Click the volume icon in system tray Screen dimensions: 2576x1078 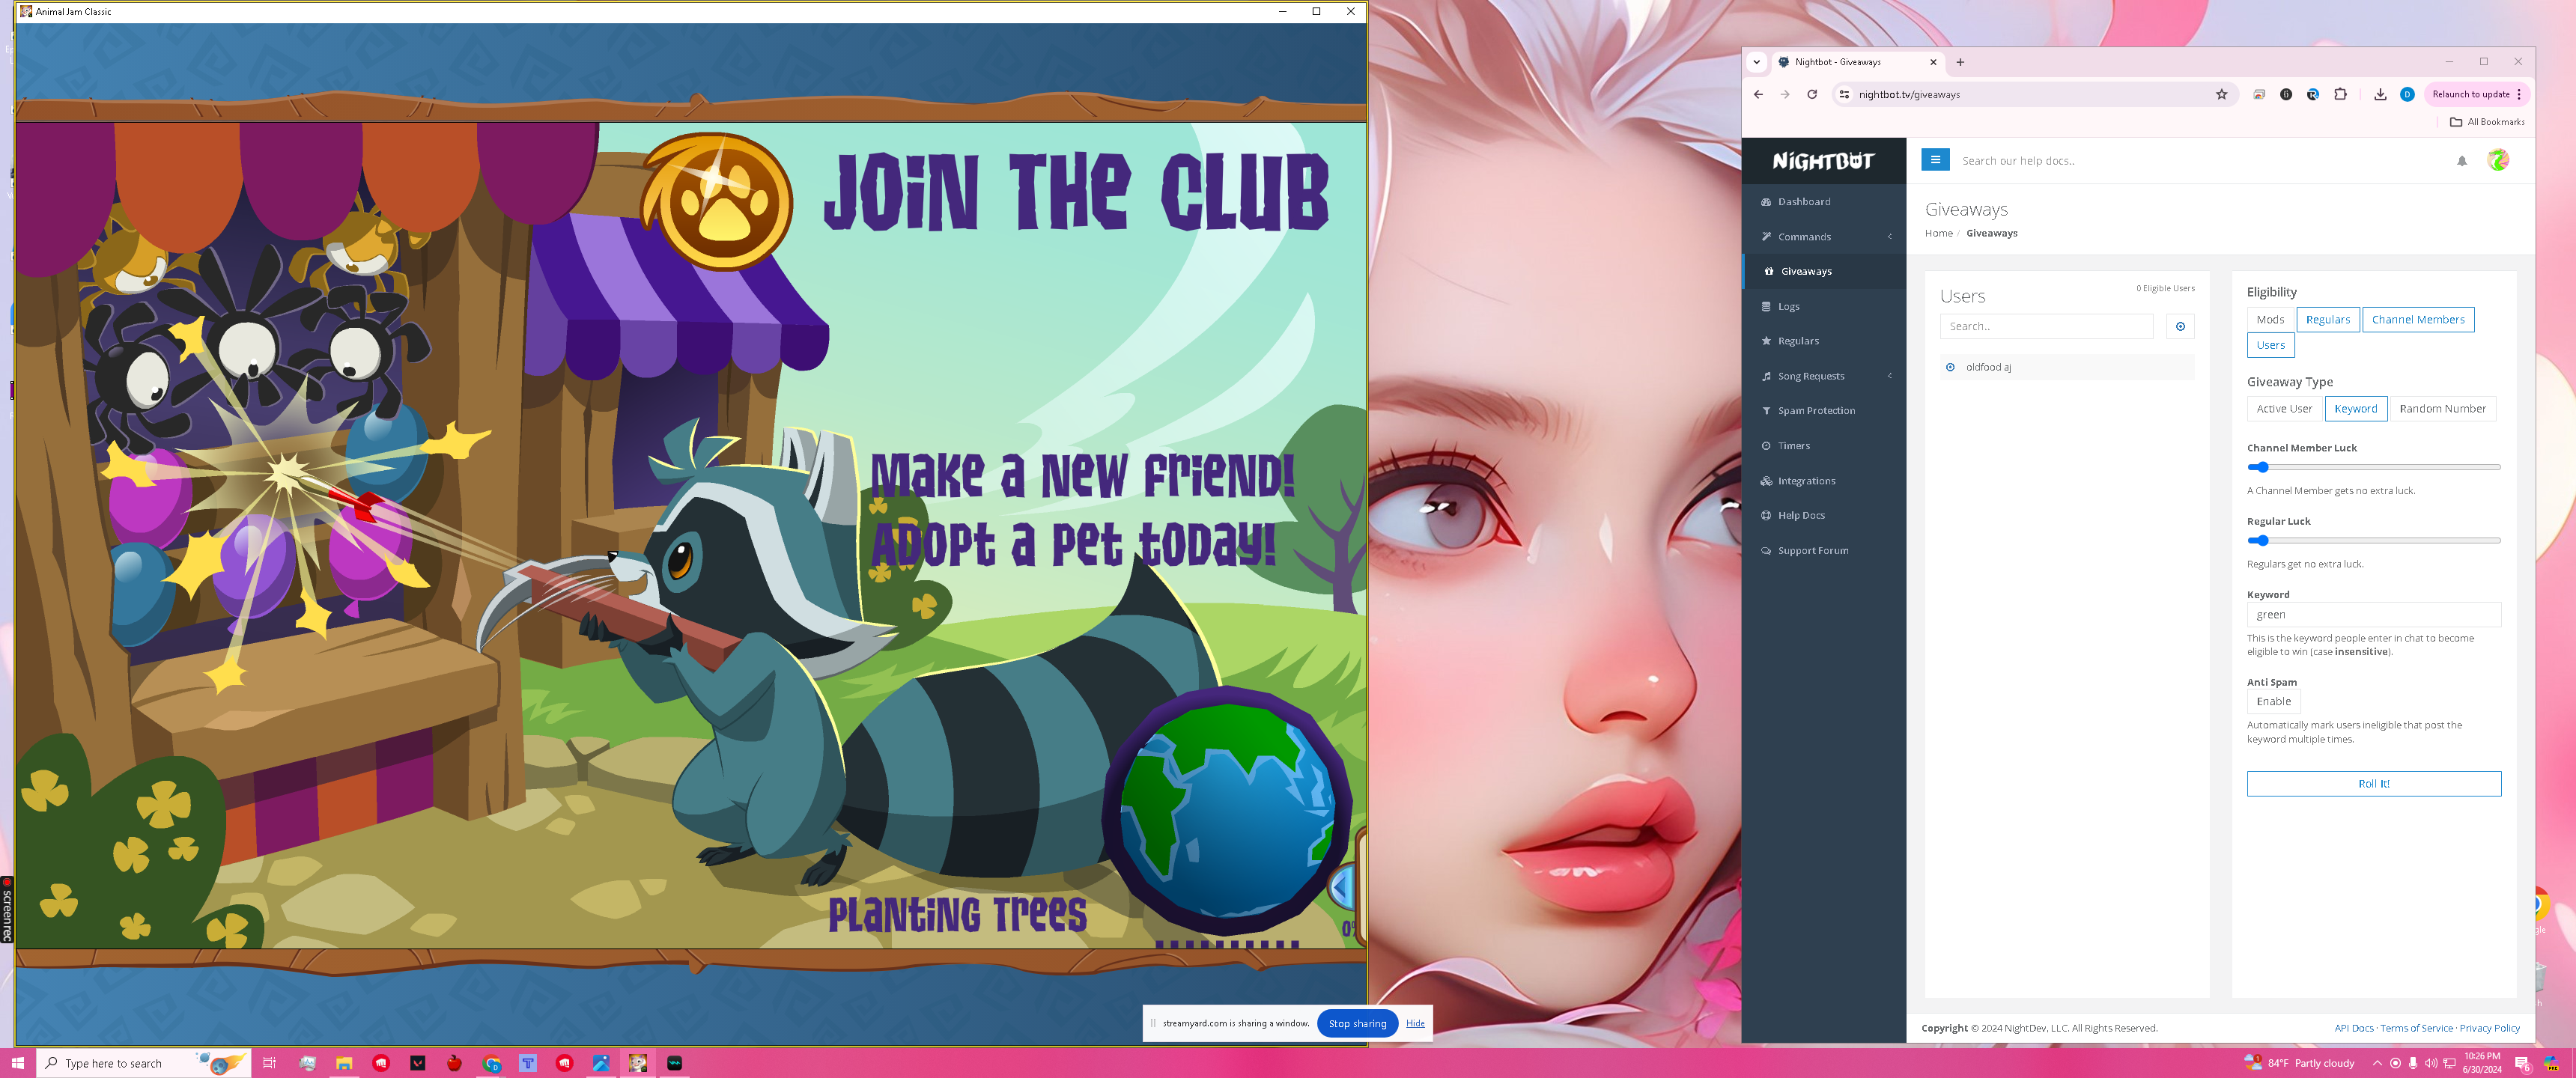[x=2431, y=1063]
